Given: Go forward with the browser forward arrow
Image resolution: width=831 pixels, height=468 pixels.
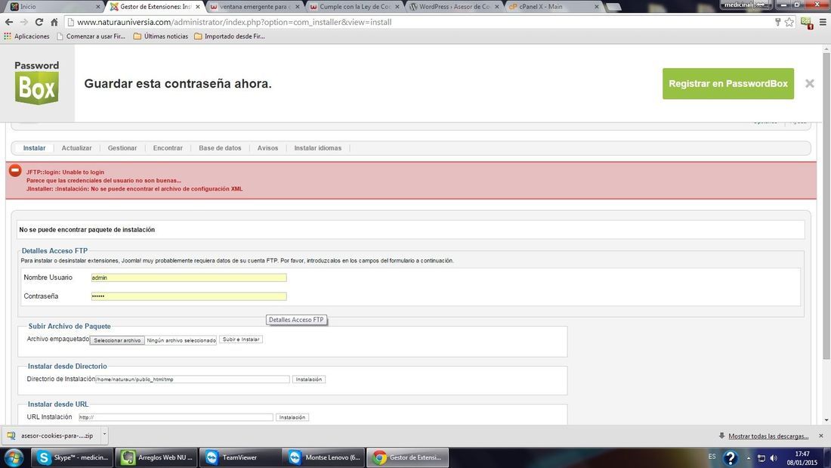Looking at the screenshot, I should tap(24, 22).
